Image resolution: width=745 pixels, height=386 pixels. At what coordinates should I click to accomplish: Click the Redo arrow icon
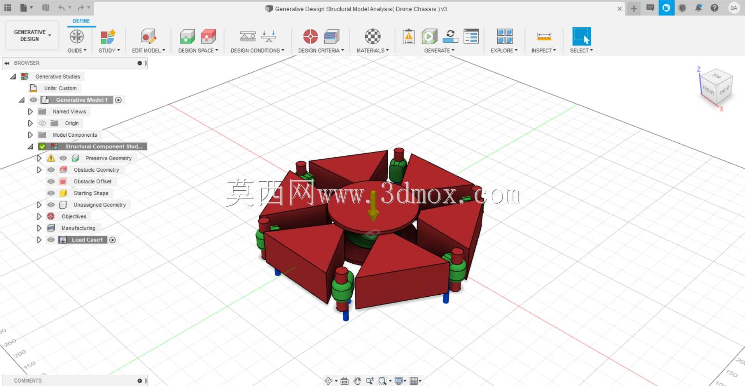coord(80,8)
